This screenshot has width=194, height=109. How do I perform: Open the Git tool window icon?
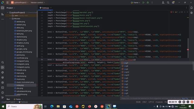(2, 97)
